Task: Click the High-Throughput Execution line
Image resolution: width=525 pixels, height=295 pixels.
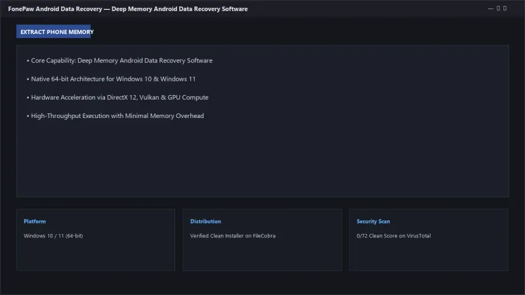Action: (115, 116)
